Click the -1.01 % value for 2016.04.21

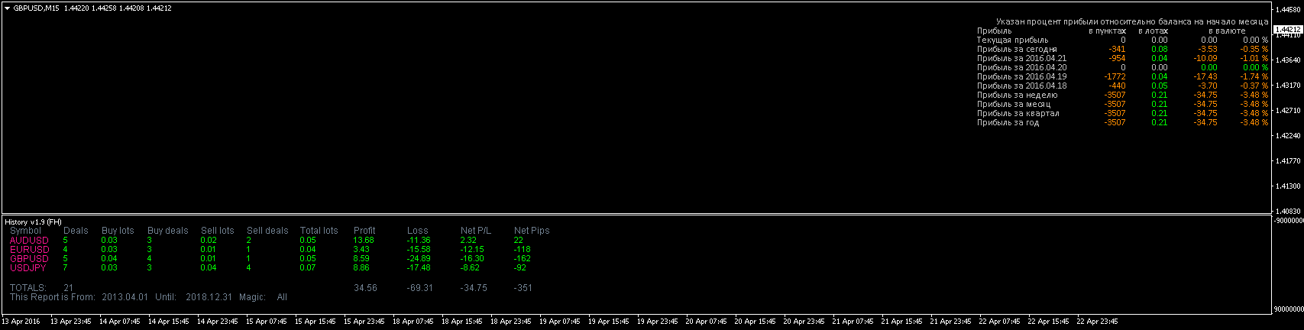pyautogui.click(x=1254, y=58)
